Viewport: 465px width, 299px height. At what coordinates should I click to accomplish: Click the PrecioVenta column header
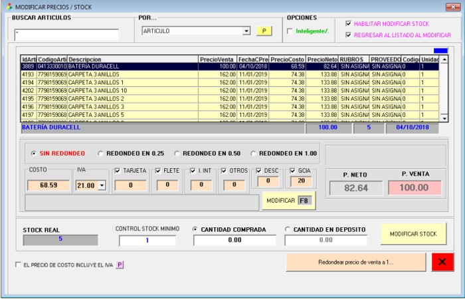point(217,59)
